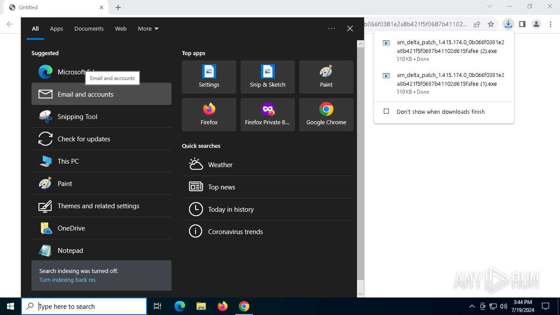The height and width of the screenshot is (315, 560).
Task: Open Chrome tab search chevron
Action: click(x=490, y=7)
